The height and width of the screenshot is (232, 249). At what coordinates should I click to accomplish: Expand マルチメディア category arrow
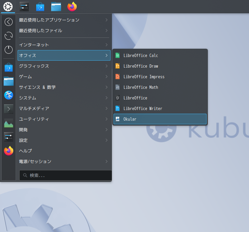click(x=107, y=108)
